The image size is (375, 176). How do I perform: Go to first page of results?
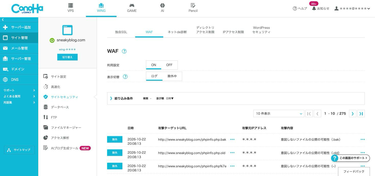tap(309, 114)
